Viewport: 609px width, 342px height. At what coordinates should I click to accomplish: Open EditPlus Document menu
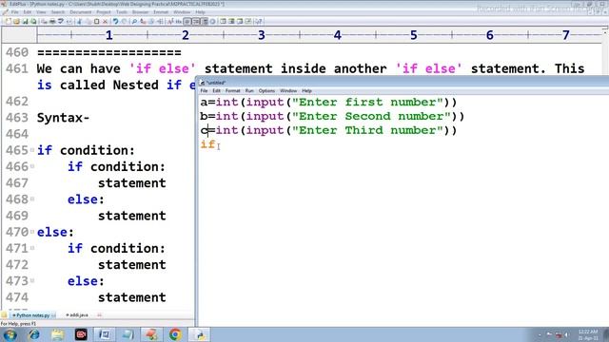point(80,12)
